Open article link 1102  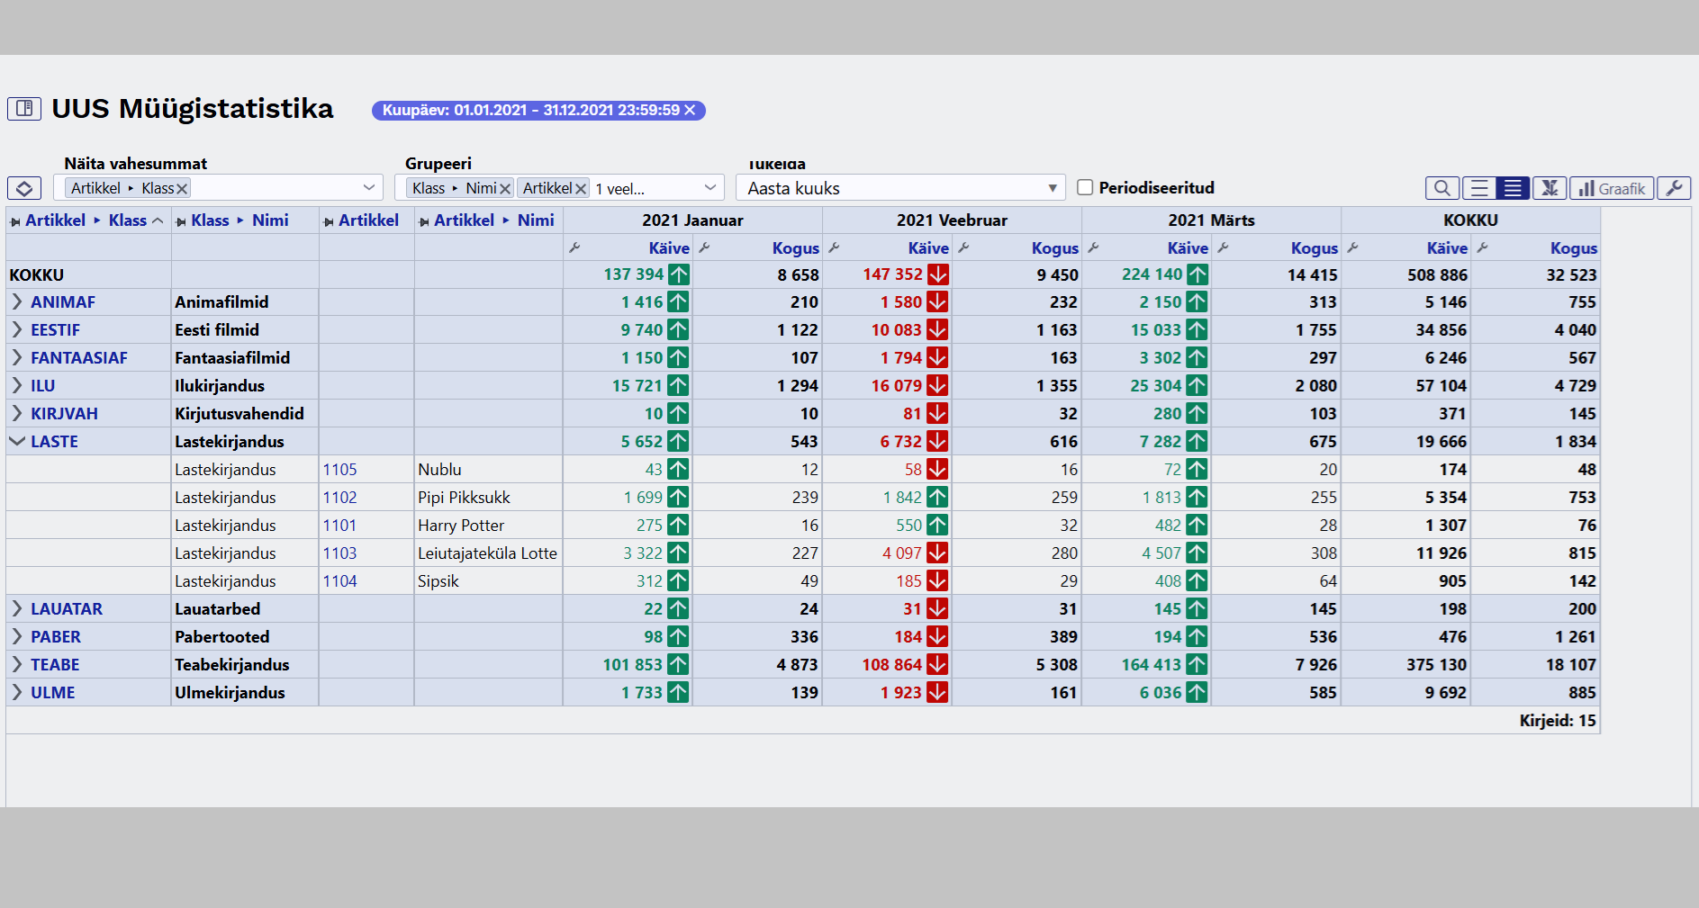point(339,498)
